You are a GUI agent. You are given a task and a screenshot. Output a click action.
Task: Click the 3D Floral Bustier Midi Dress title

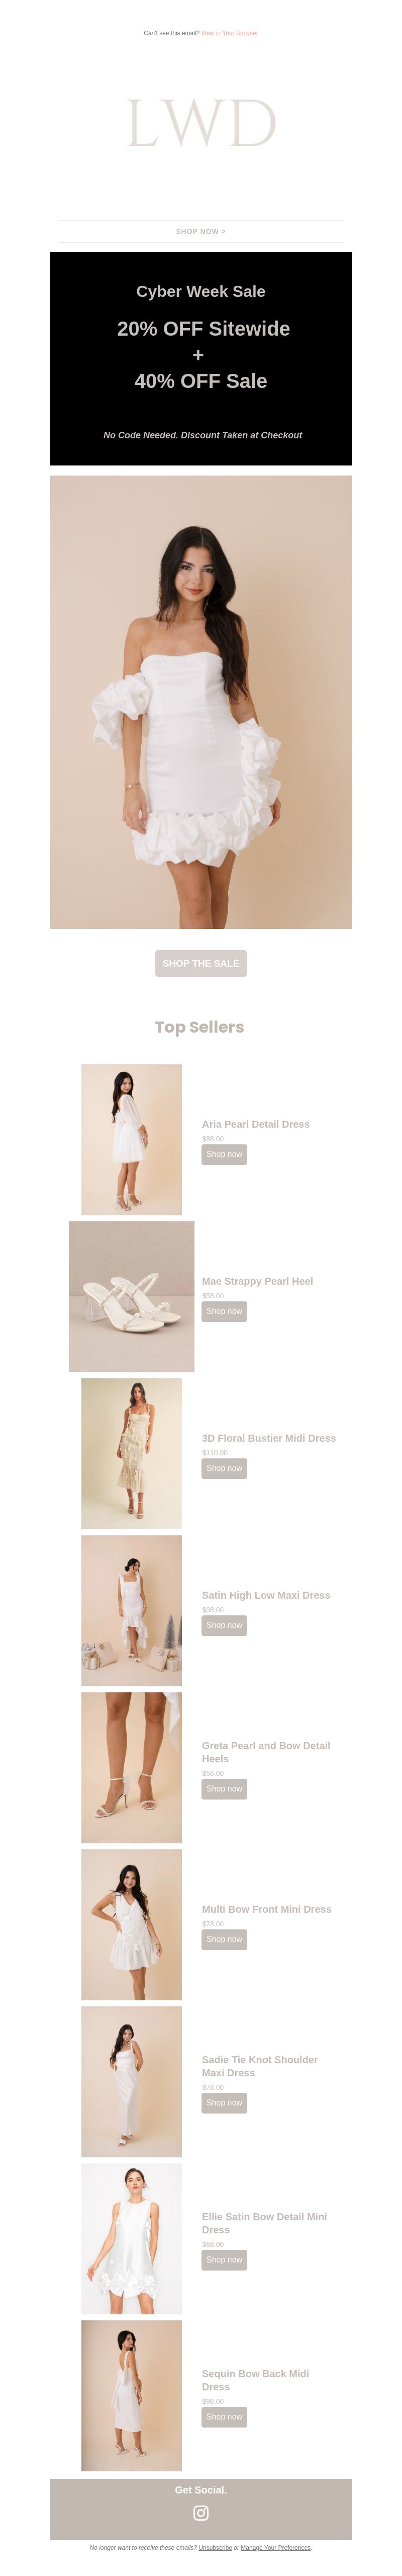268,1438
